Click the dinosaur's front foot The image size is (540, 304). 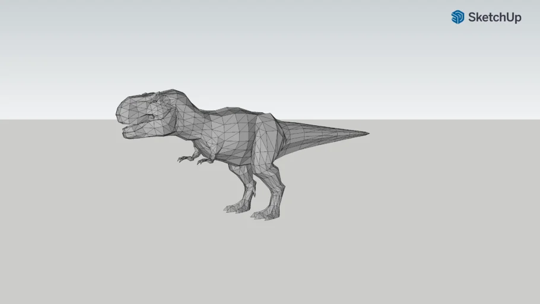[236, 207]
